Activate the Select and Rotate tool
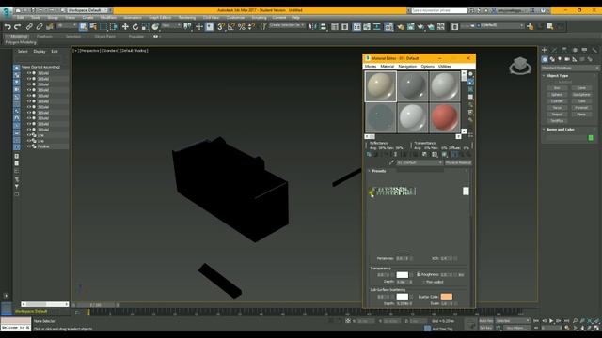 pos(135,26)
